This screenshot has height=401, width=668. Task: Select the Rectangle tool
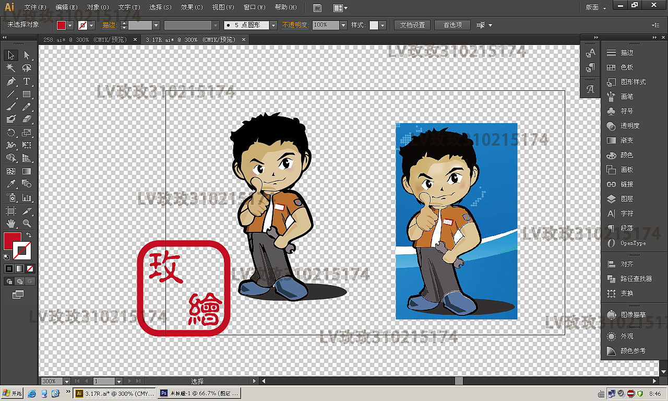pyautogui.click(x=27, y=95)
